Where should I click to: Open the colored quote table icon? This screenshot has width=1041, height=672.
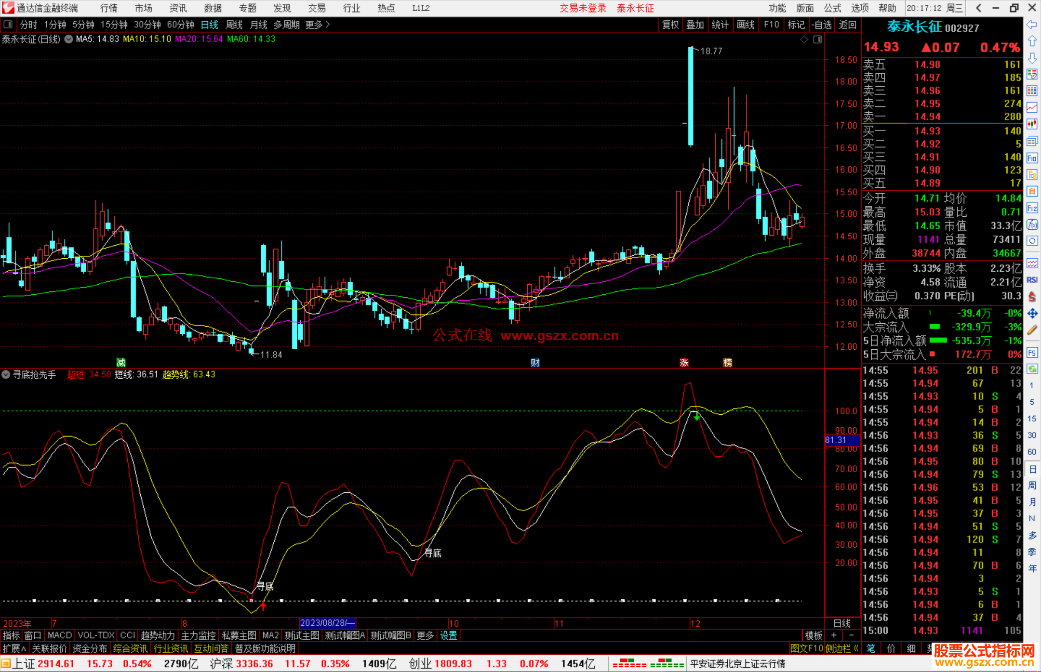pyautogui.click(x=1032, y=91)
